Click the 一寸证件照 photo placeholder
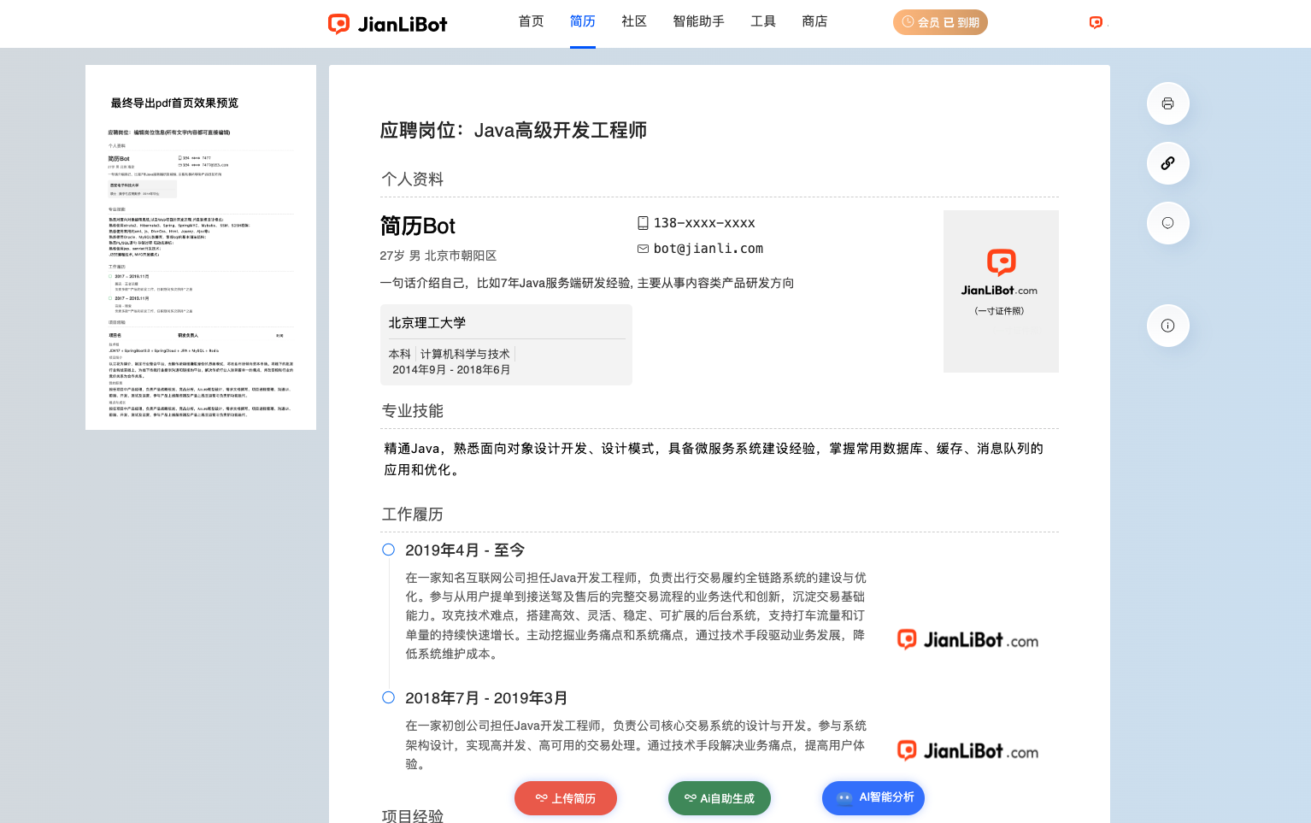 coord(1000,291)
